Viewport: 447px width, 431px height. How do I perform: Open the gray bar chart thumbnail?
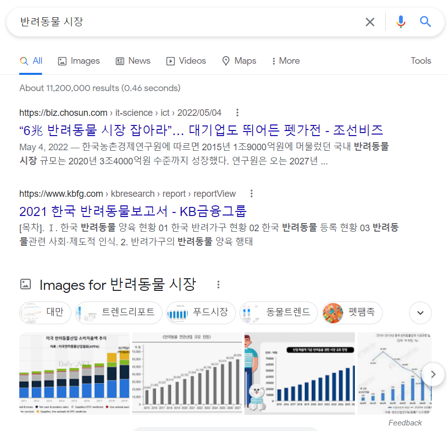tap(187, 373)
